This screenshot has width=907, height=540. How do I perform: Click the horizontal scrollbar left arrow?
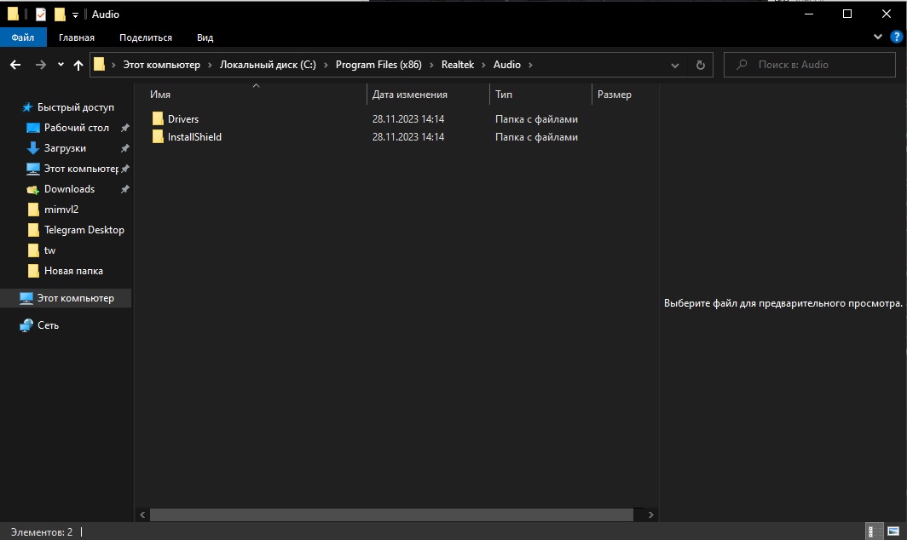tap(143, 514)
